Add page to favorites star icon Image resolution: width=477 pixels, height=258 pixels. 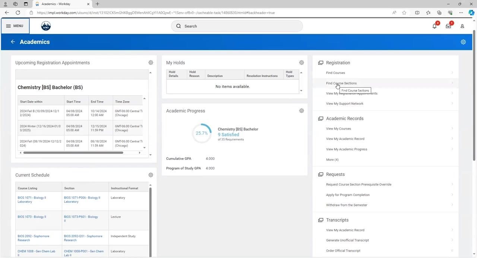404,13
